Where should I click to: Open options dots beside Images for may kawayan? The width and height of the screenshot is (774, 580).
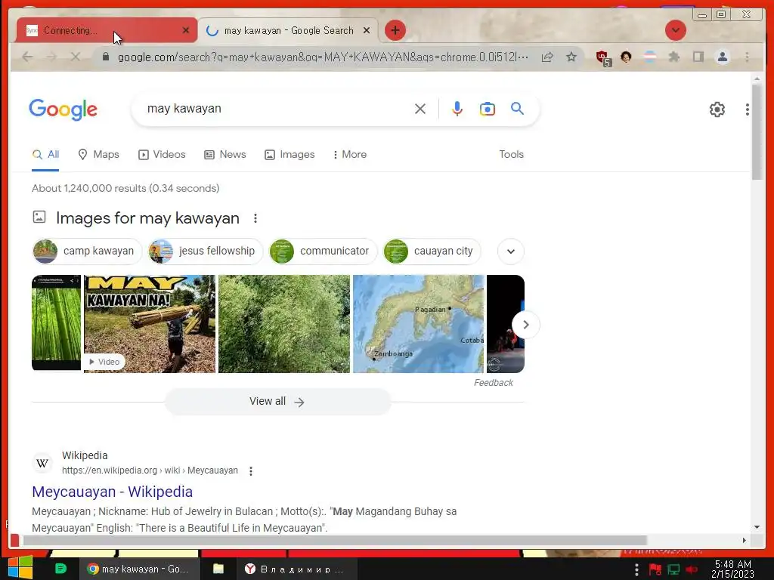[255, 218]
